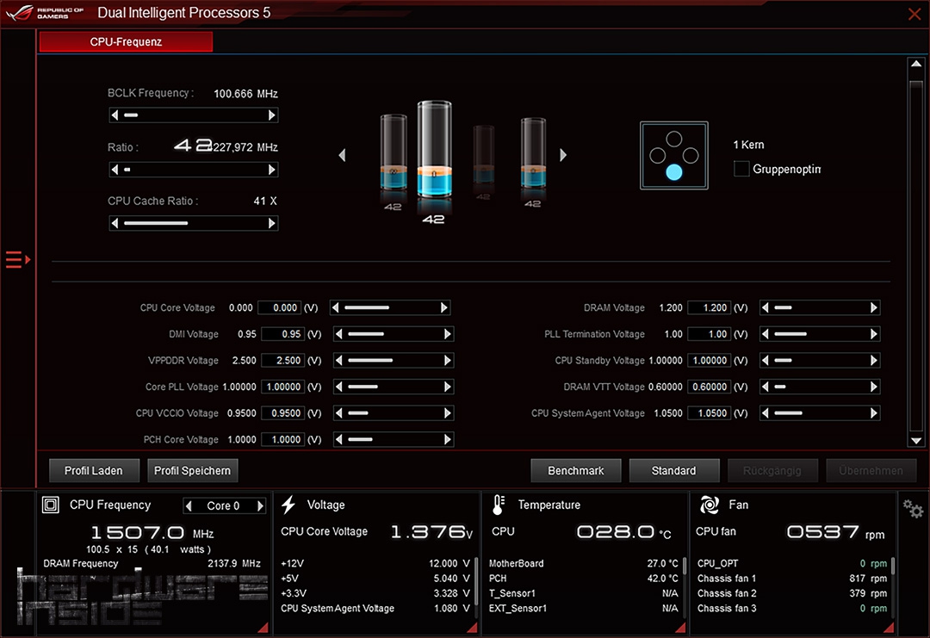The width and height of the screenshot is (930, 638).
Task: Click the CPU Frequency chip icon
Action: point(51,505)
